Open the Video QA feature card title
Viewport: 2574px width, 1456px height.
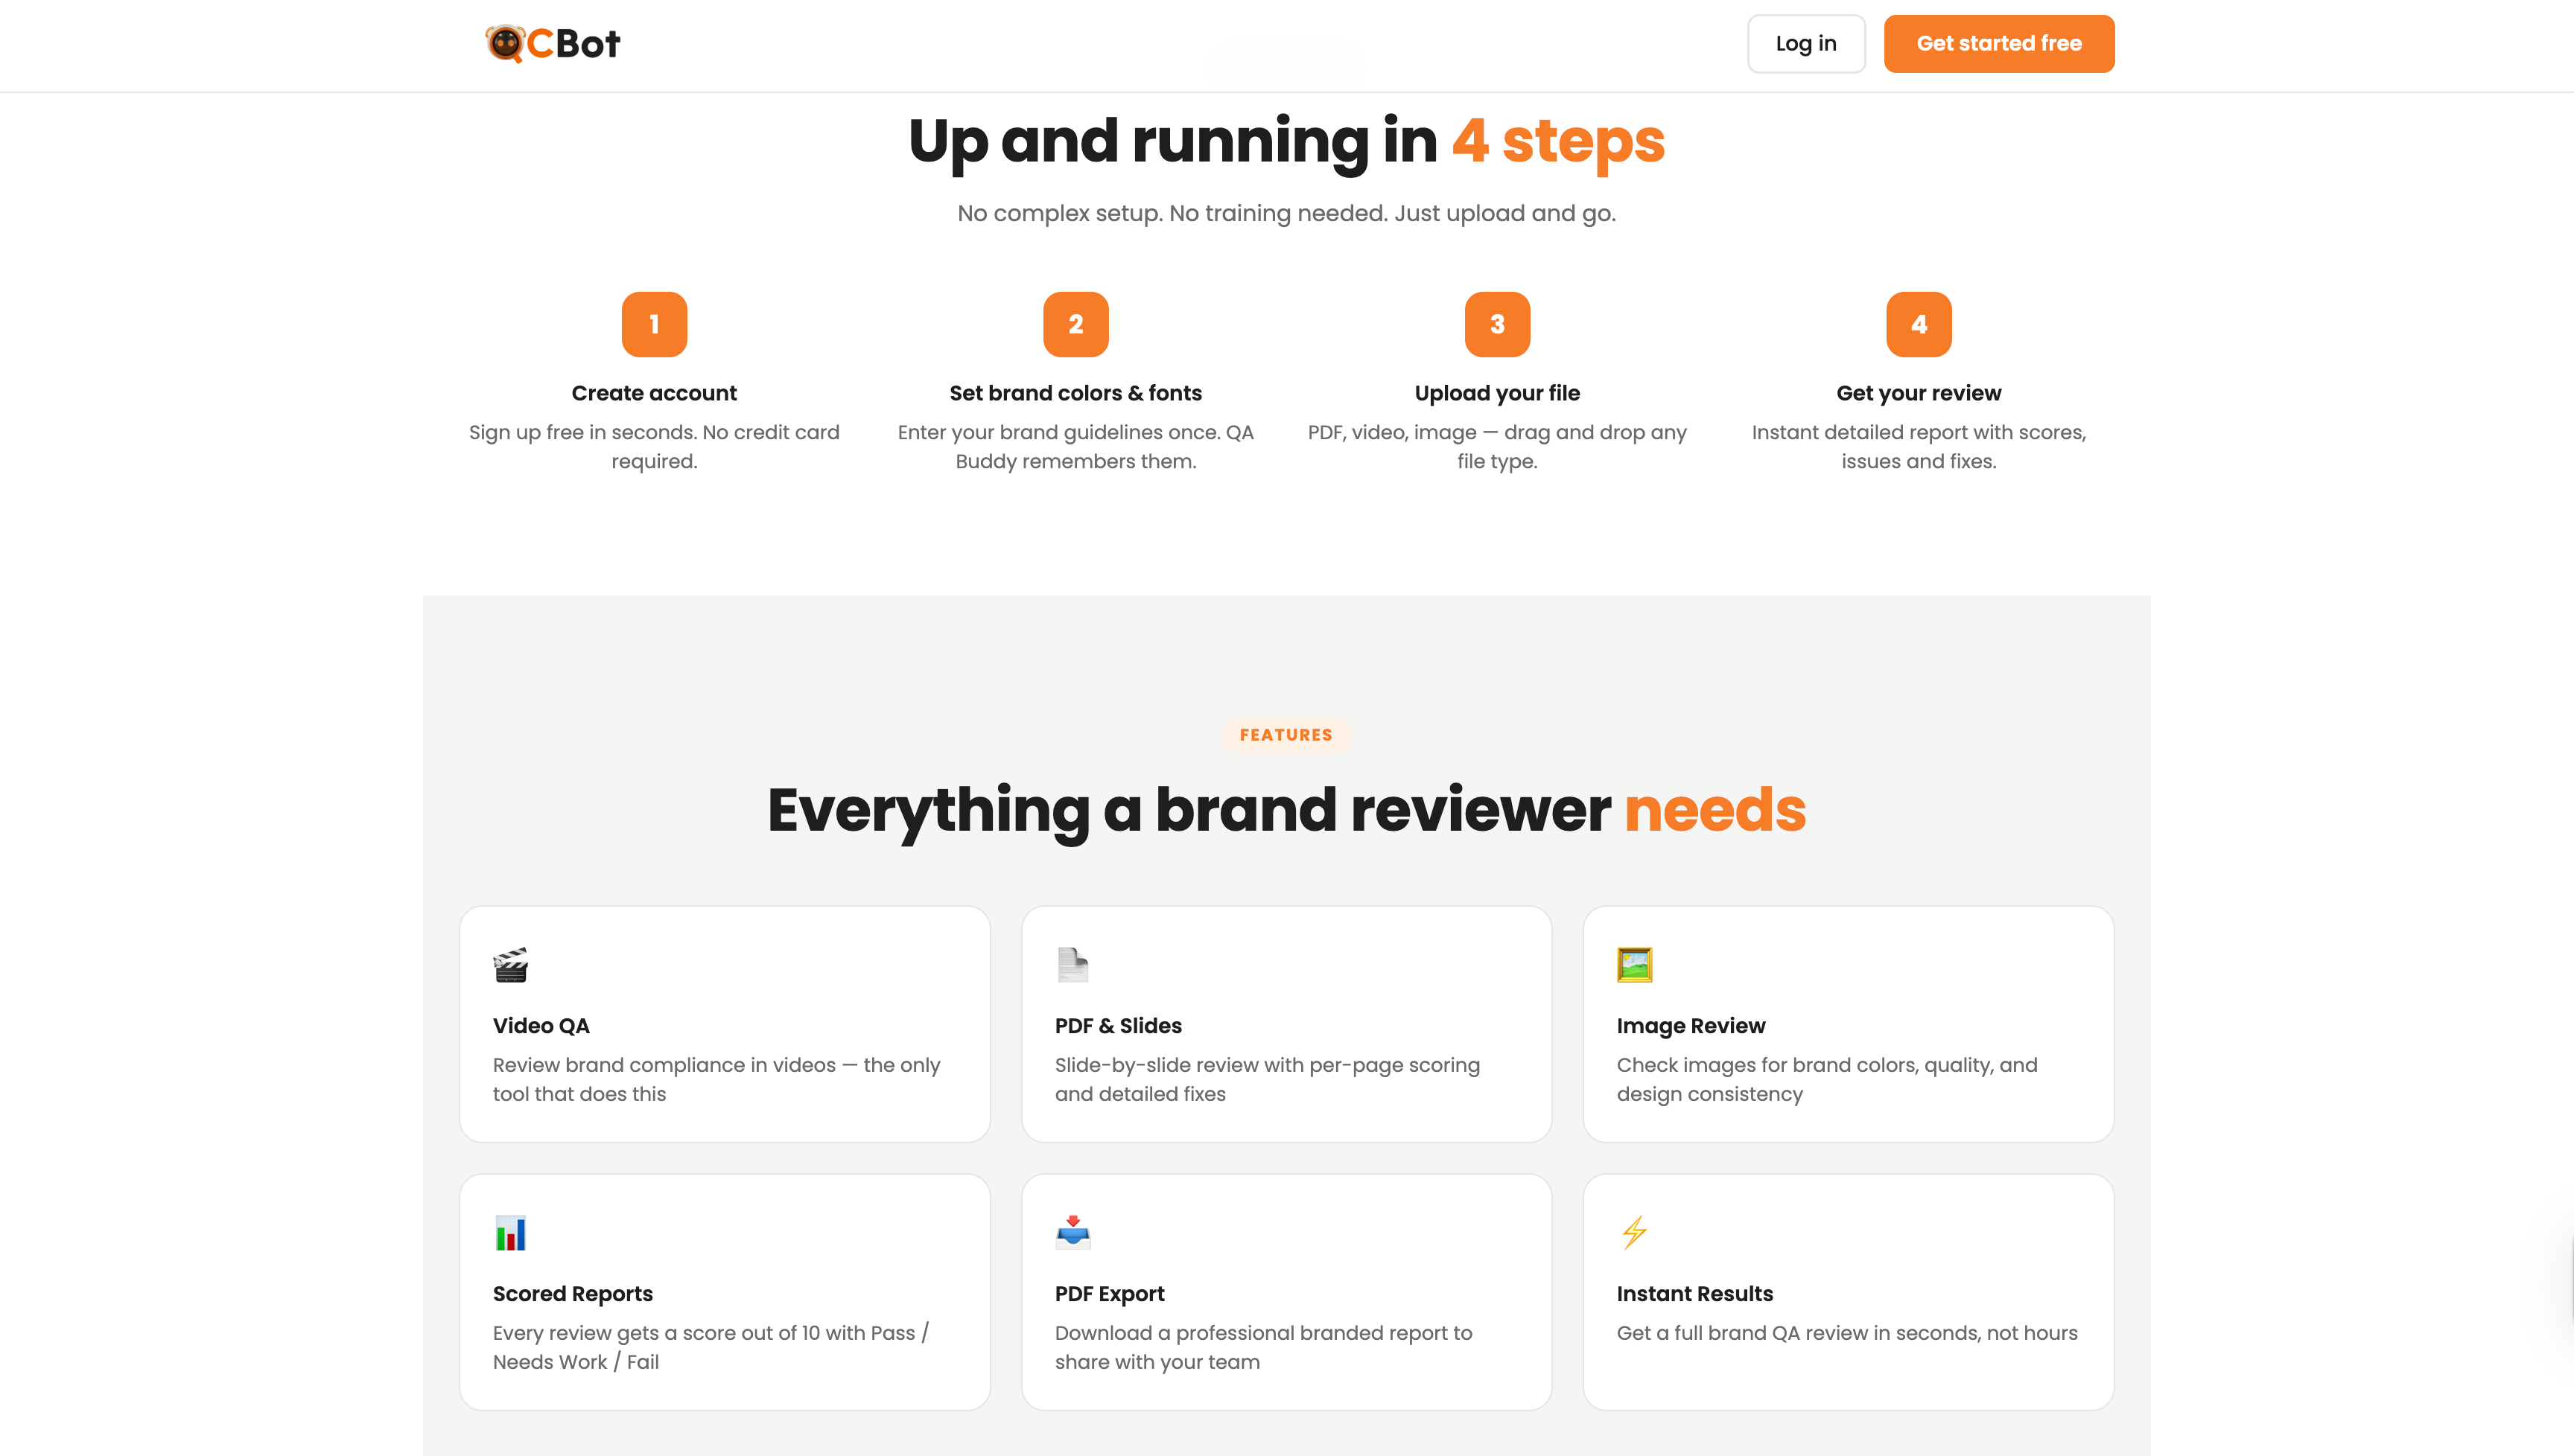click(541, 1026)
